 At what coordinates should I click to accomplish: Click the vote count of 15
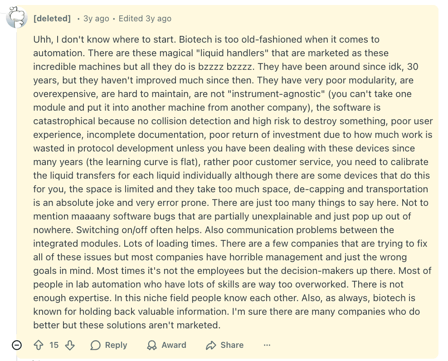coord(54,345)
